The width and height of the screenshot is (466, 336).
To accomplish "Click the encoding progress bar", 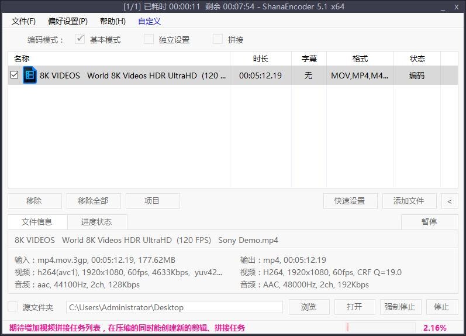I will pos(380,328).
